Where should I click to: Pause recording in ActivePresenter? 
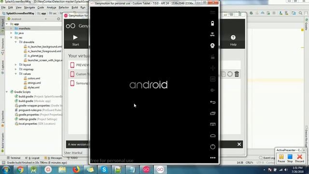(281, 159)
